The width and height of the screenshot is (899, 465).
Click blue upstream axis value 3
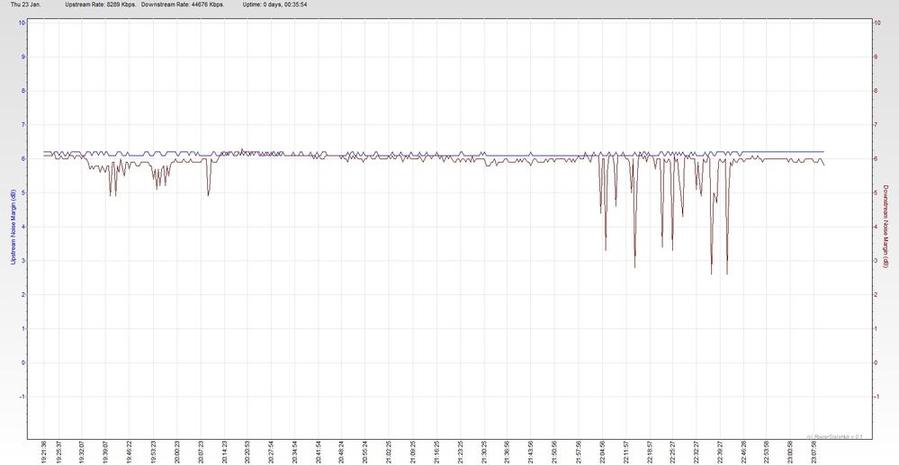[x=22, y=261]
